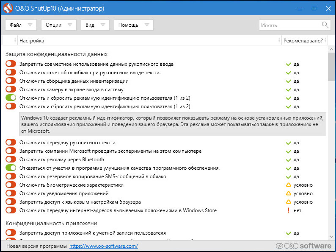
Task: Toggle Microsoft experiments switch
Action: 11,151
